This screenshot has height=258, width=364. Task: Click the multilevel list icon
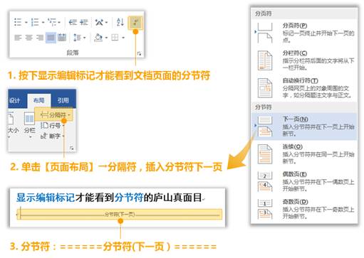pos(52,22)
